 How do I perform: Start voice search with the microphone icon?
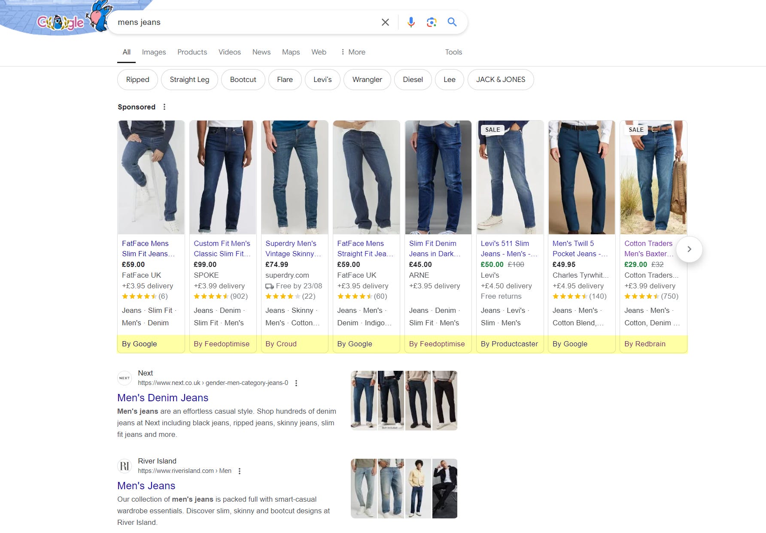tap(411, 22)
